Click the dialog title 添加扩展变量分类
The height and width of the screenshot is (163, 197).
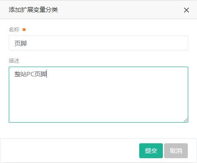33,10
